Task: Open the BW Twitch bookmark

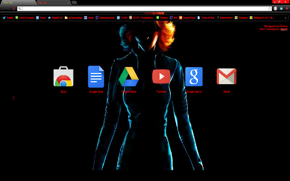Action: click(x=174, y=18)
